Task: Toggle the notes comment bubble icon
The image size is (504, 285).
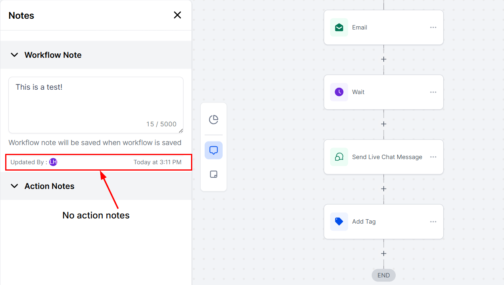Action: [214, 151]
